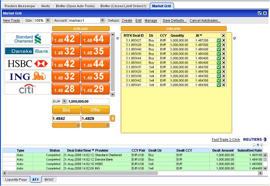
Task: Hit HSBC offer rate 1.4844
Action: pyautogui.click(x=95, y=63)
